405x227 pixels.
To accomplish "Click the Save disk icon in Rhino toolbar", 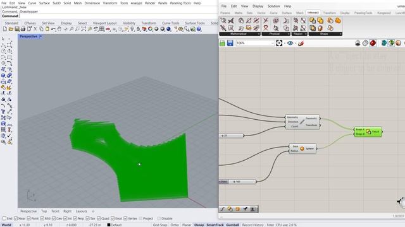I will 17,29.
